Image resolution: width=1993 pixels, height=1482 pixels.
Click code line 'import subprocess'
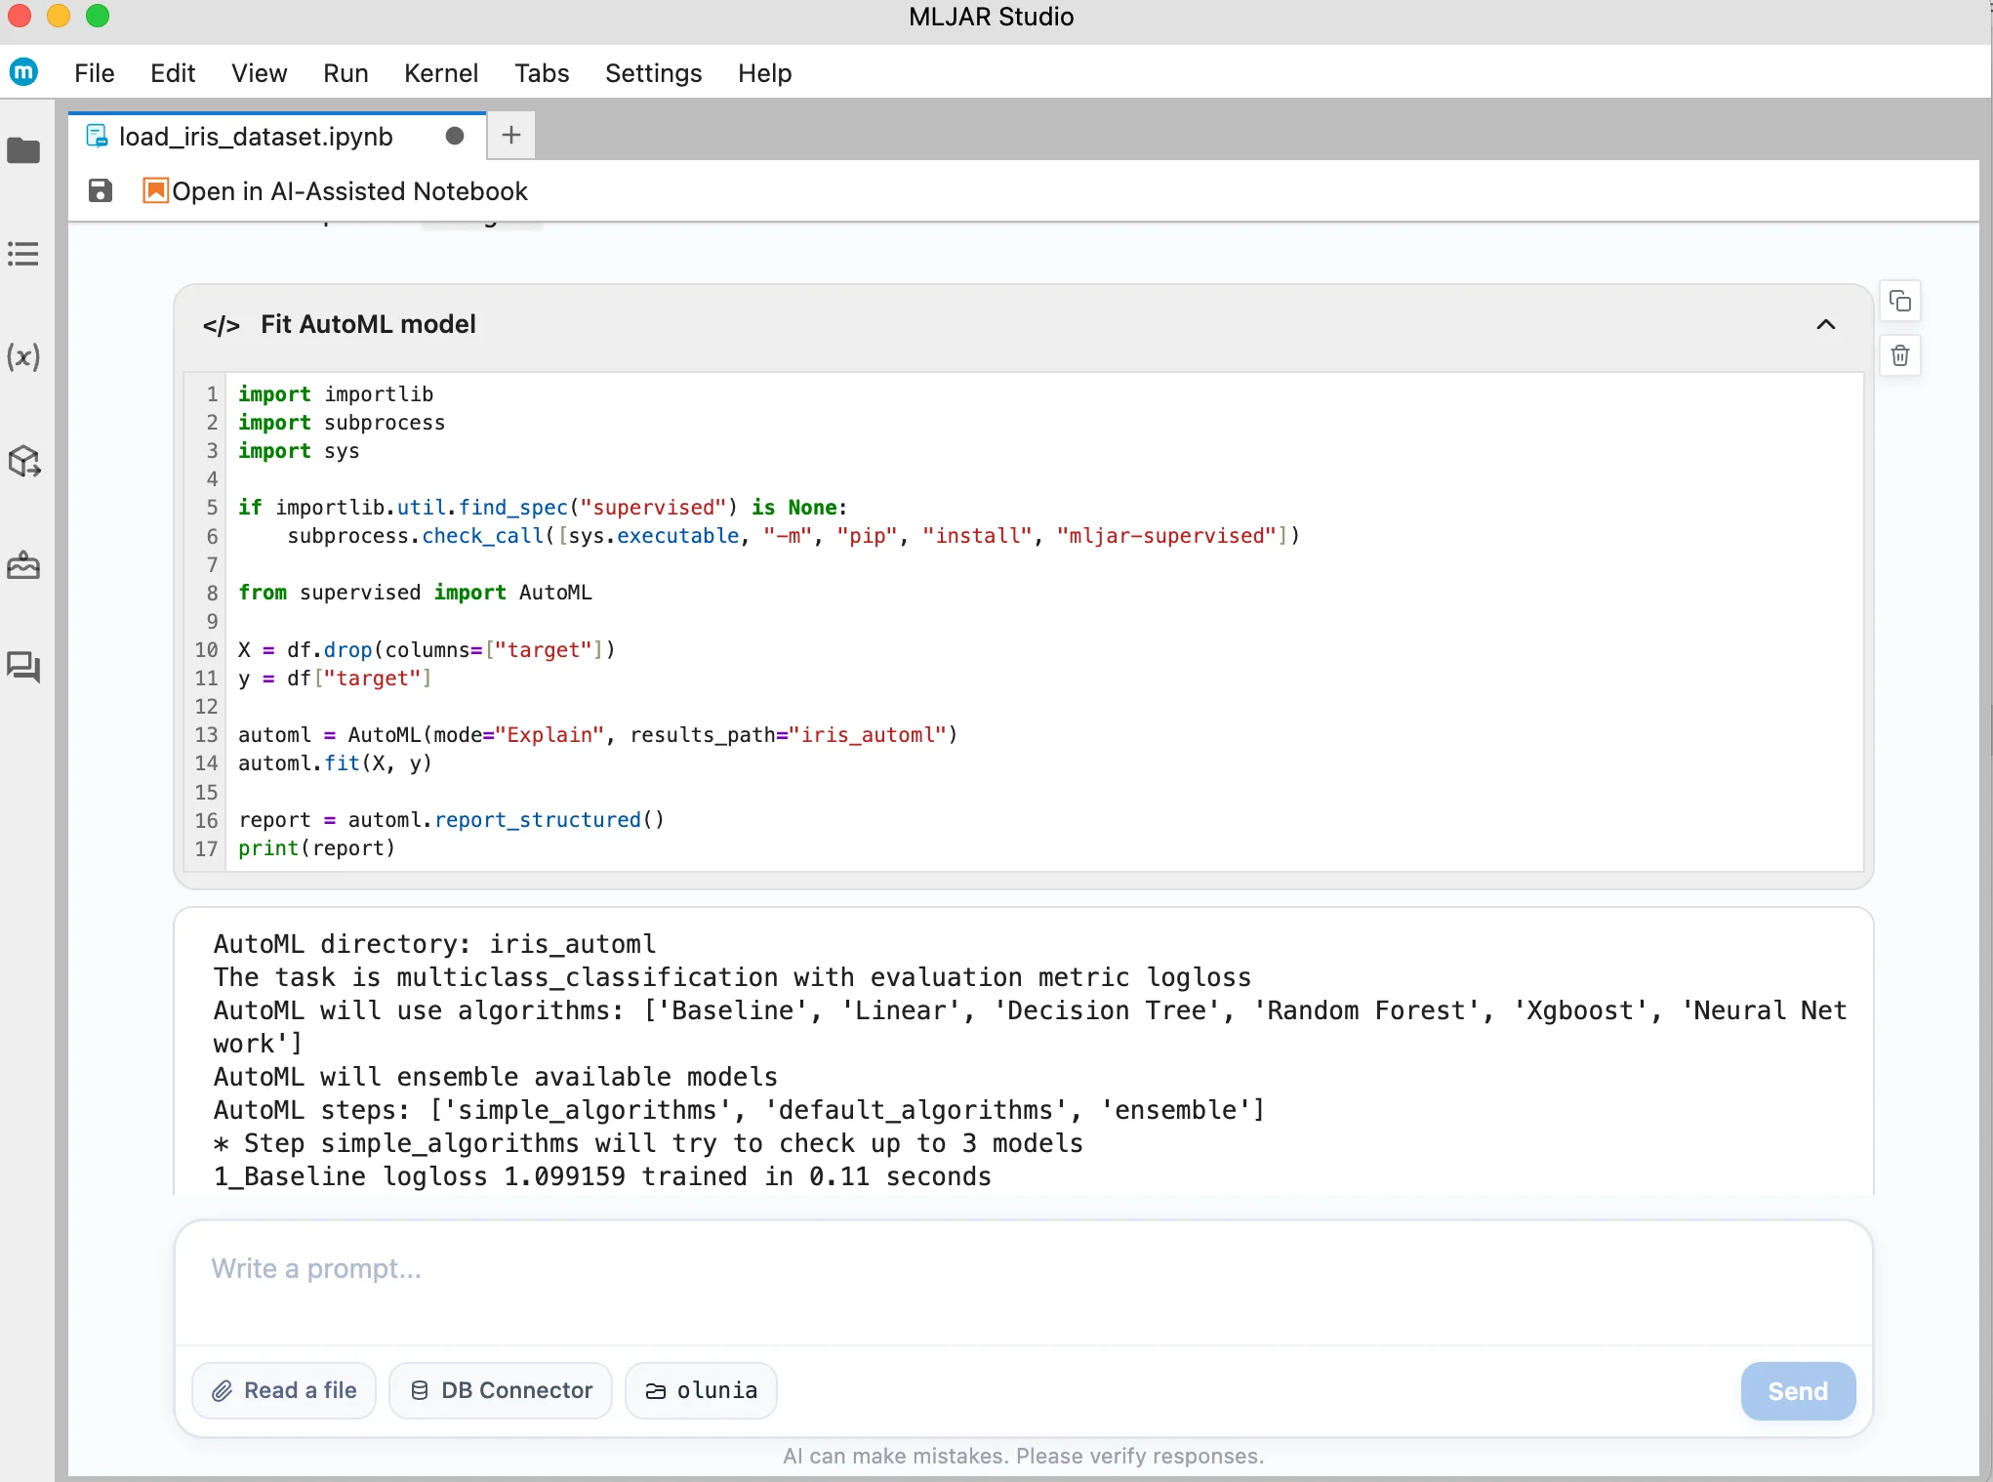pos(342,422)
